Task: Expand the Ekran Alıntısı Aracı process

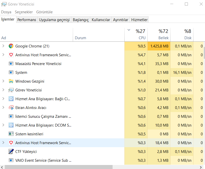Action: (x=3, y=107)
